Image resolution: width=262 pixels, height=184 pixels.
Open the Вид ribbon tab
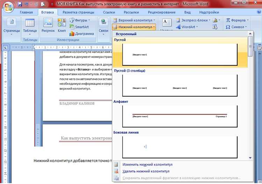[x=187, y=12]
